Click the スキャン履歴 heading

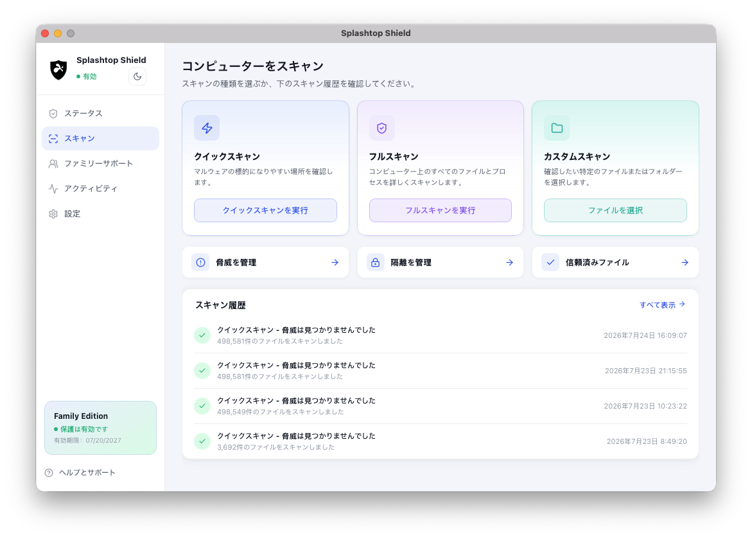(221, 305)
